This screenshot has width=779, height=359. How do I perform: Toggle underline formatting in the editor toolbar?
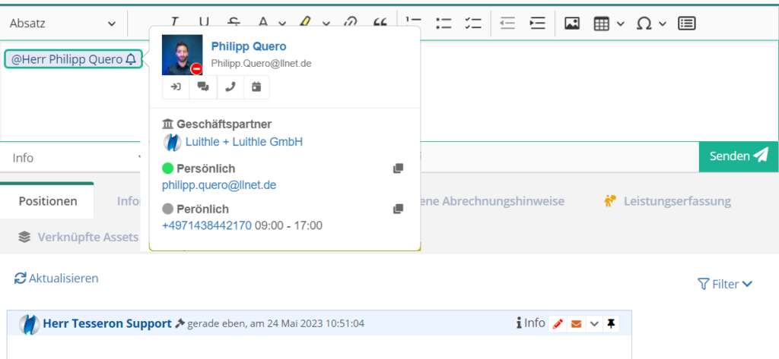click(203, 24)
